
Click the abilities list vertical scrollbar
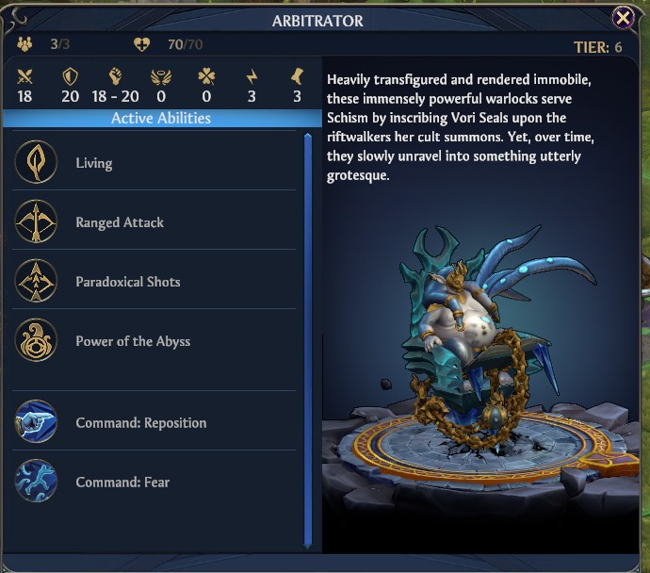[308, 341]
